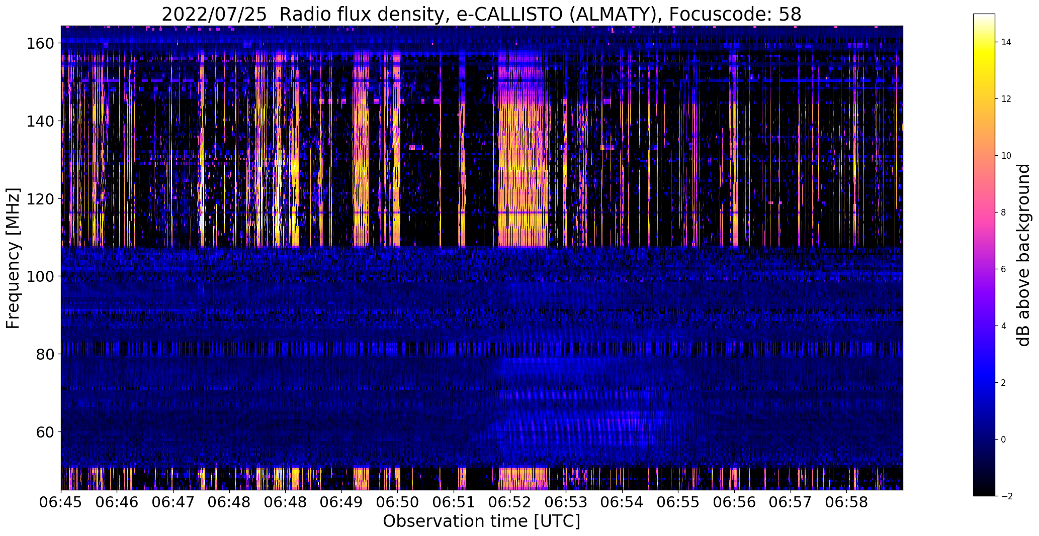Screen dimensions: 1039x536
Task: Click the 06:49 time tick label
Action: 342,502
